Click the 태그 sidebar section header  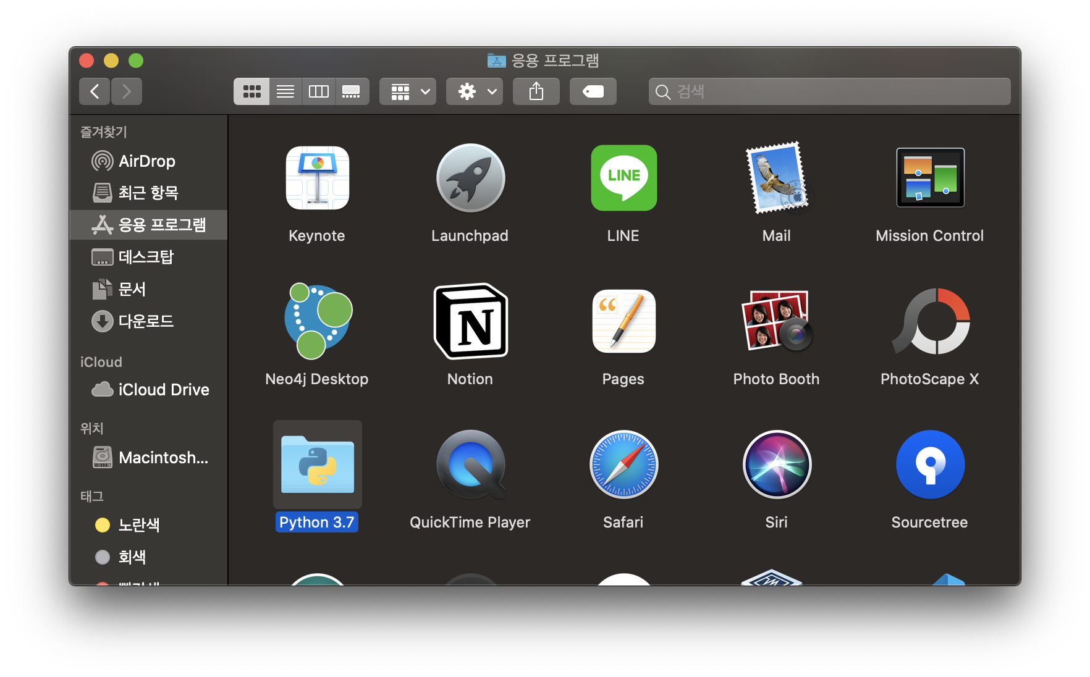92,496
